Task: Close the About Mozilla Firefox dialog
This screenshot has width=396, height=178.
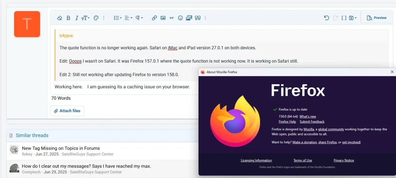Action: (x=392, y=72)
